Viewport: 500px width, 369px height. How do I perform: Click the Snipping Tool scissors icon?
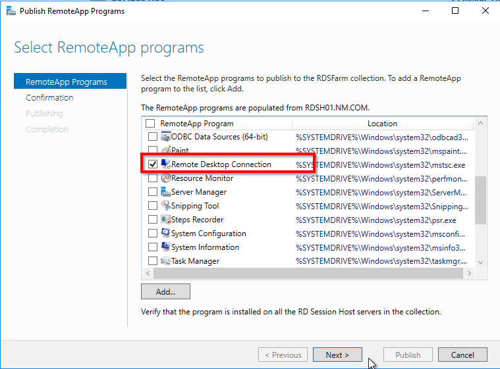(166, 206)
